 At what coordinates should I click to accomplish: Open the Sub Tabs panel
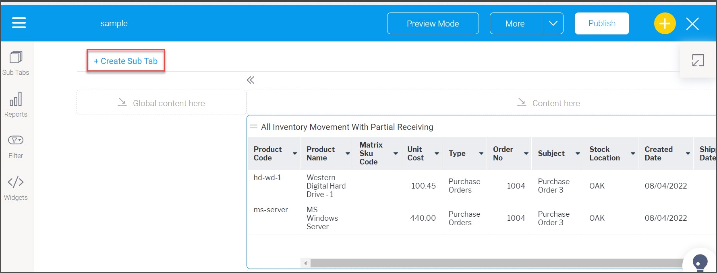16,64
